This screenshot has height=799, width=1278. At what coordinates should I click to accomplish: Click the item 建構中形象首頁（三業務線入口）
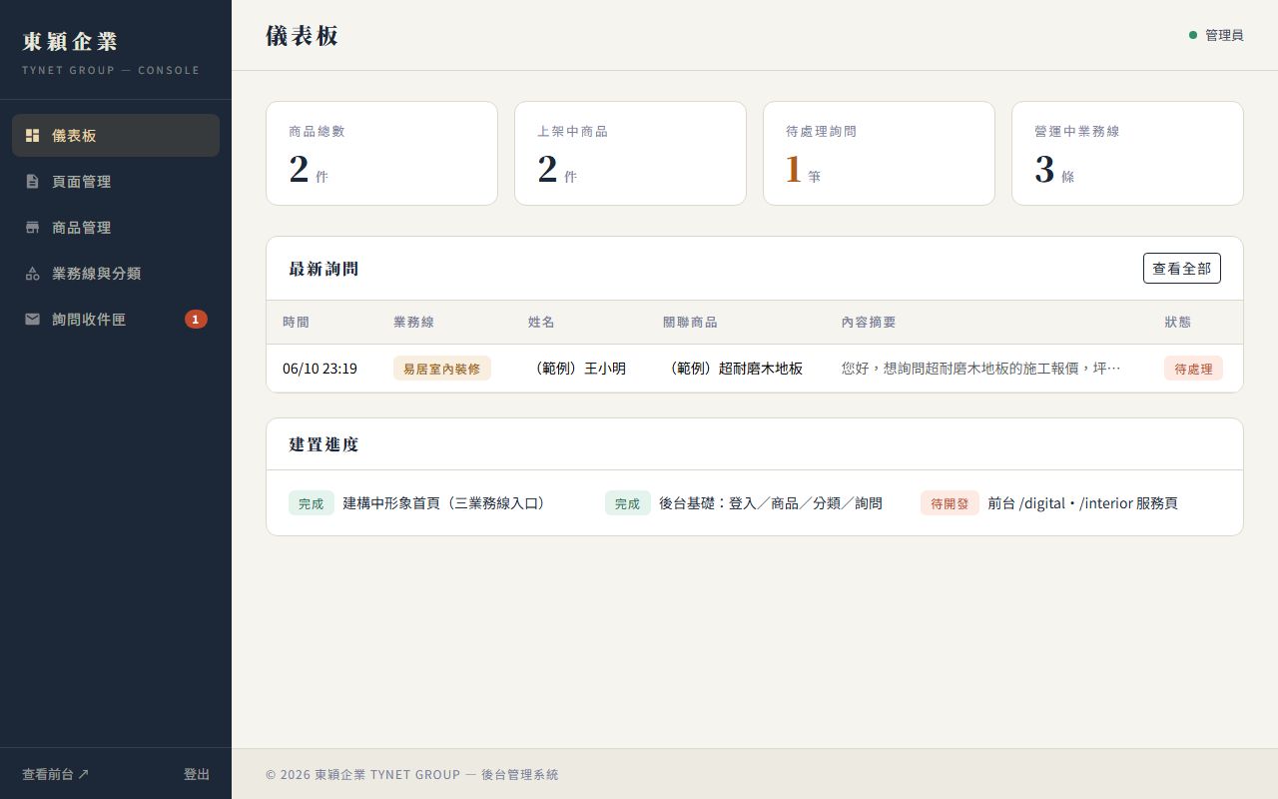click(447, 503)
